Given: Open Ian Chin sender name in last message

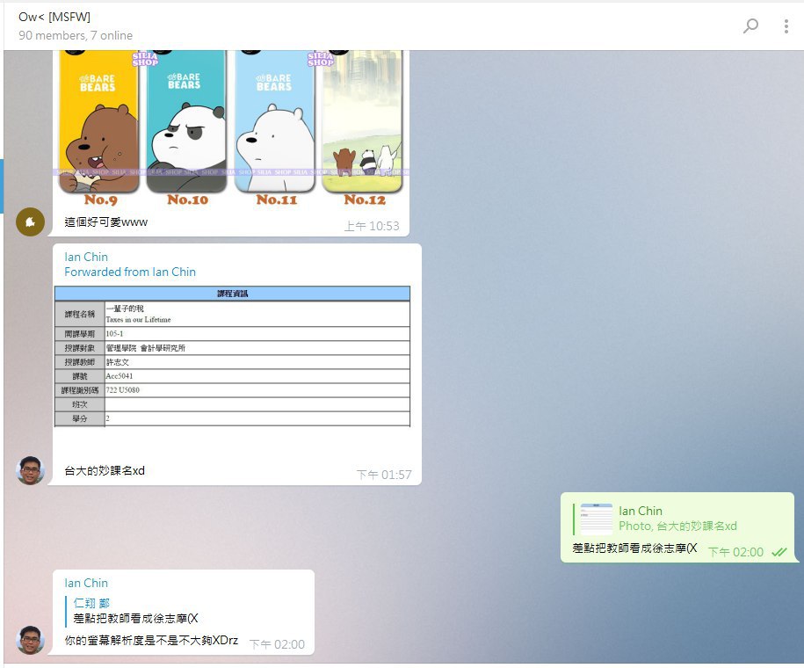Looking at the screenshot, I should pos(86,583).
